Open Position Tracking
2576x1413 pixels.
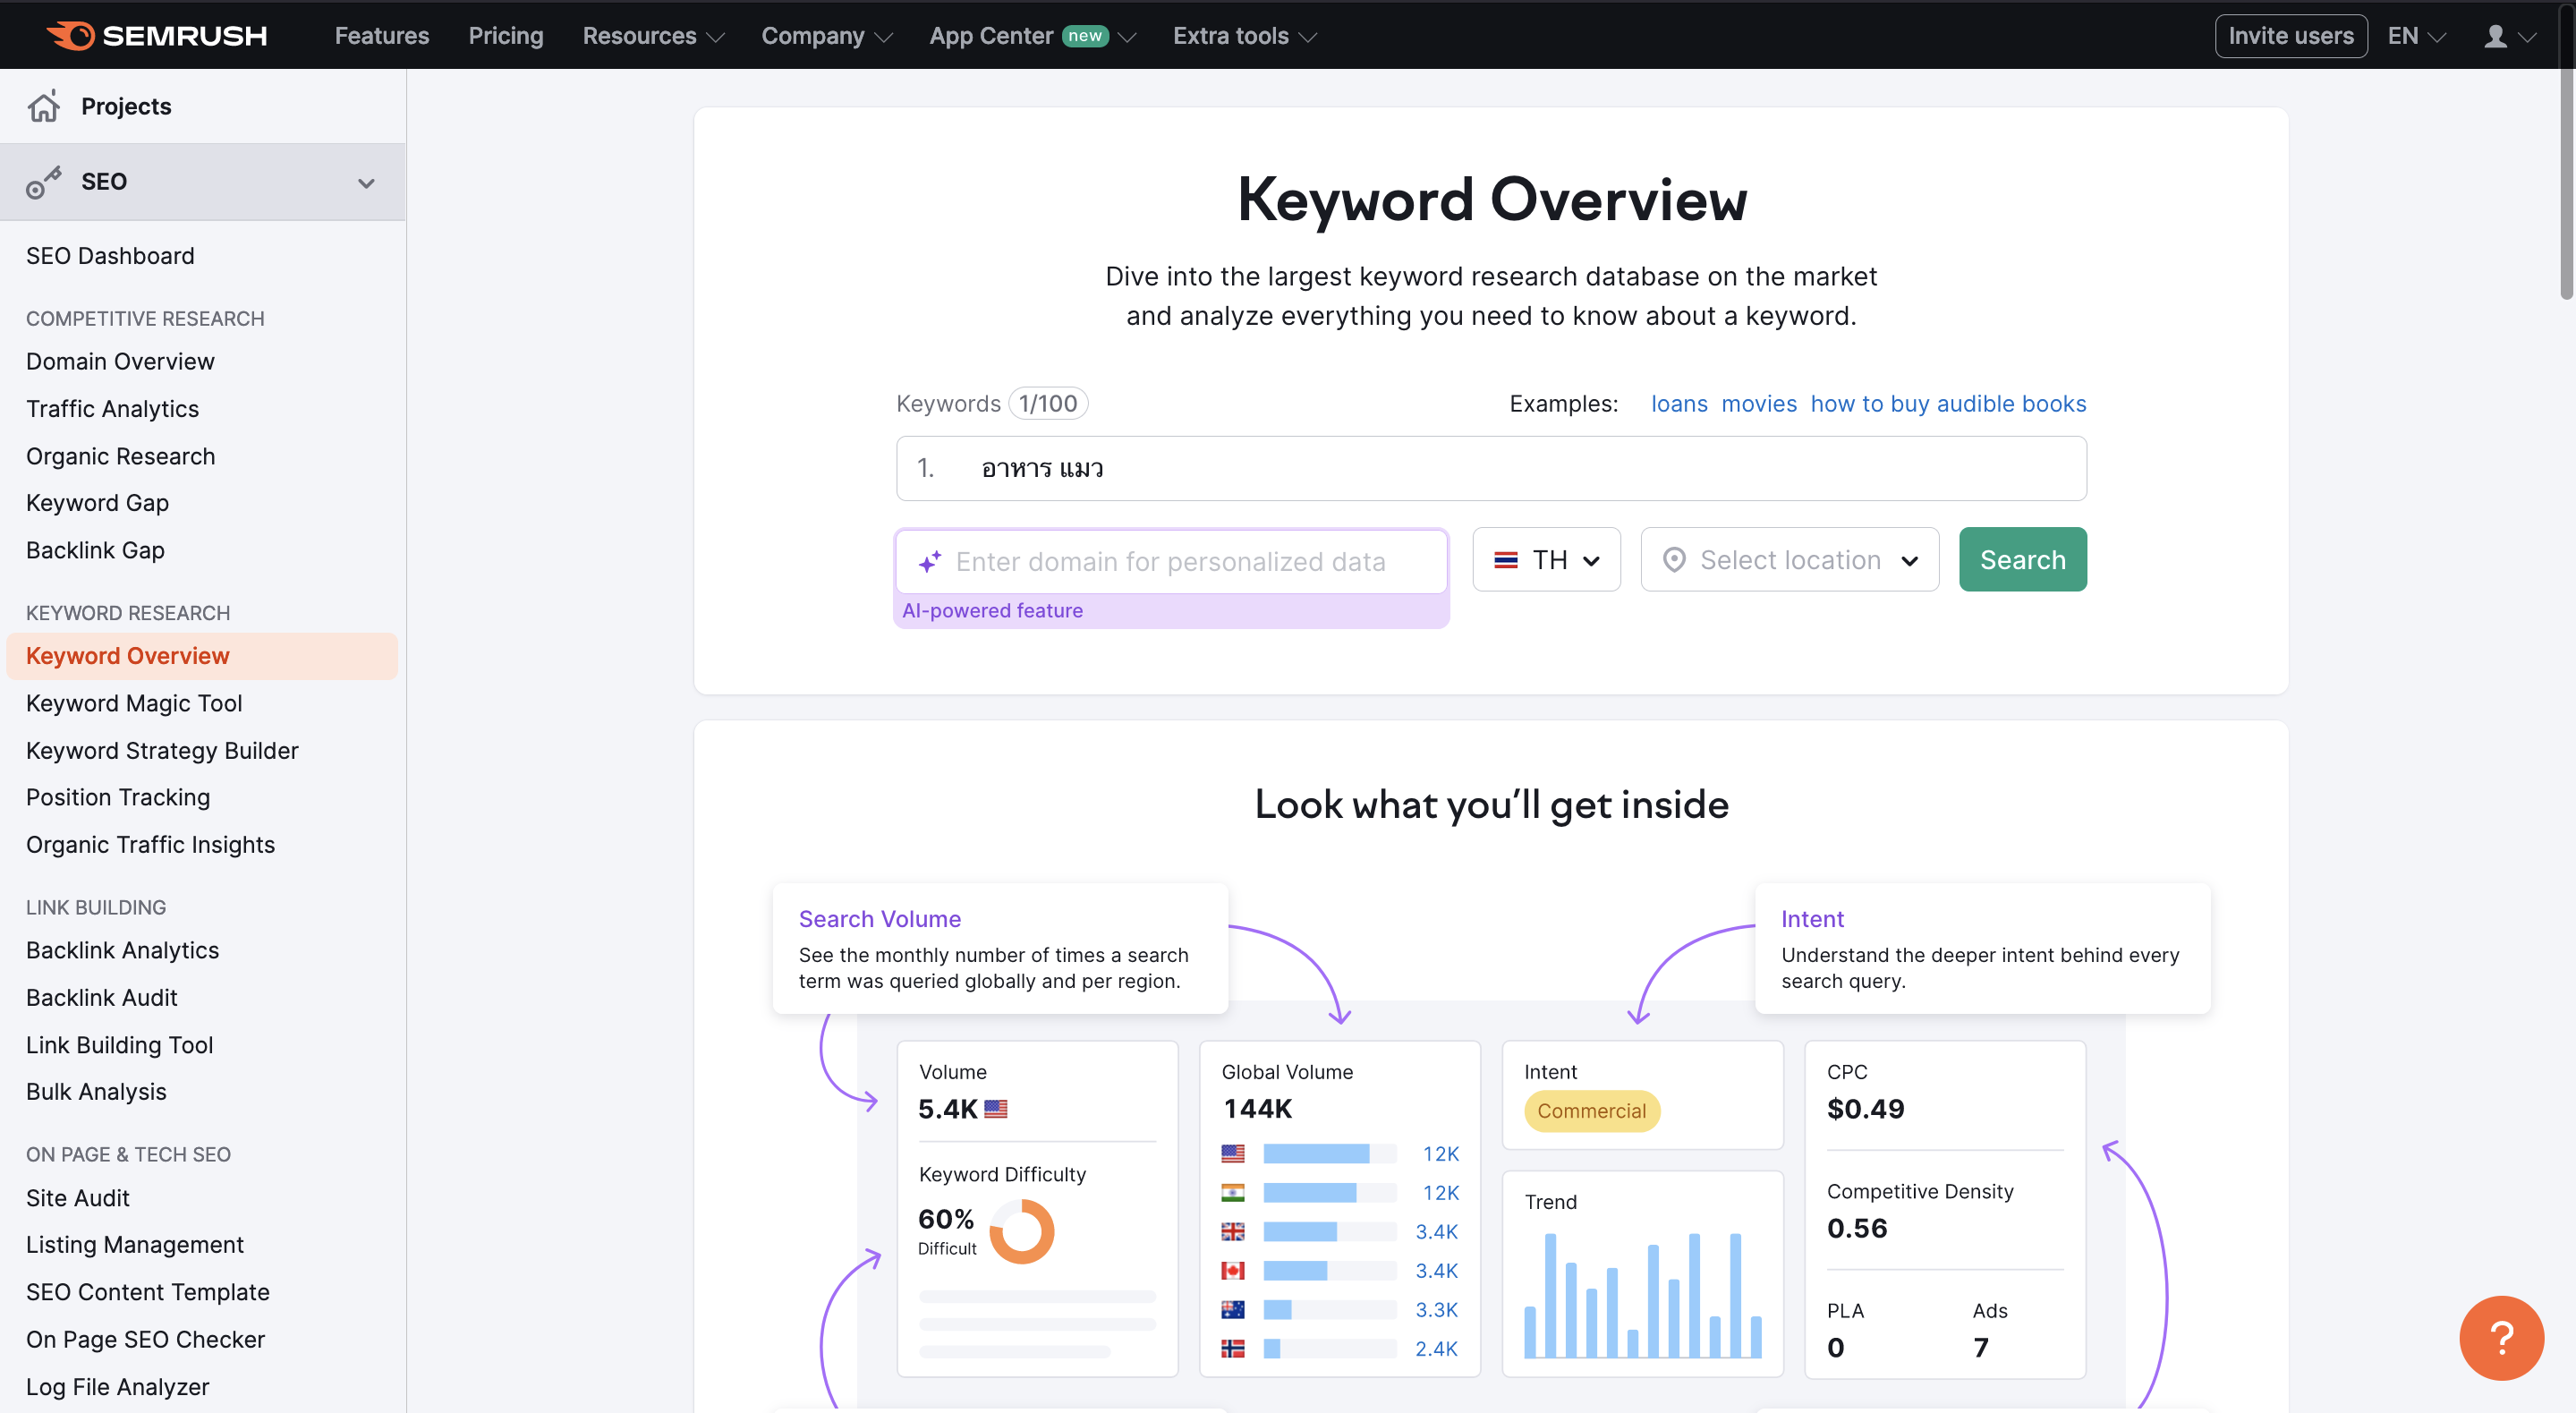pos(118,797)
